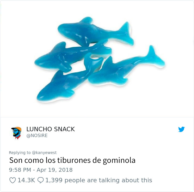Visit the @kanyewest mention link

44,153
